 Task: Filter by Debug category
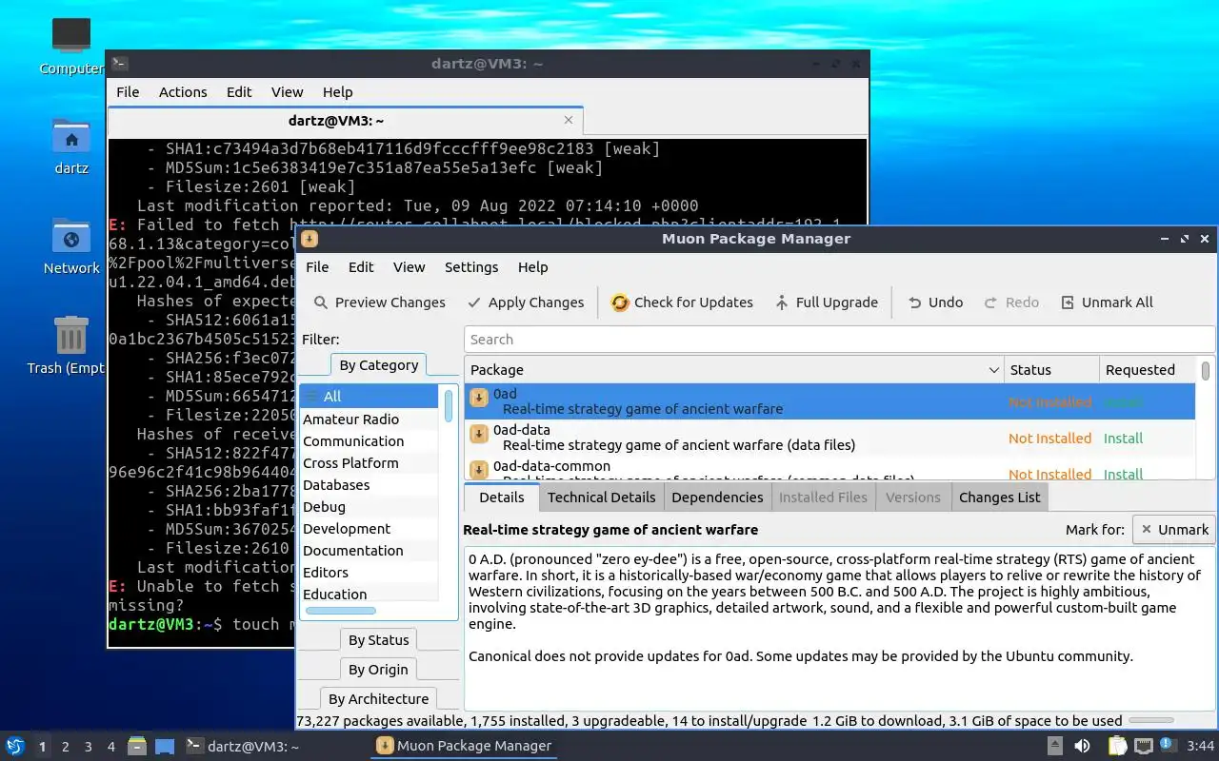pyautogui.click(x=370, y=507)
